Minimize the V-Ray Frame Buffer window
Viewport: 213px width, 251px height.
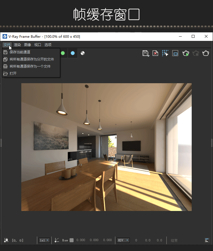(180, 37)
